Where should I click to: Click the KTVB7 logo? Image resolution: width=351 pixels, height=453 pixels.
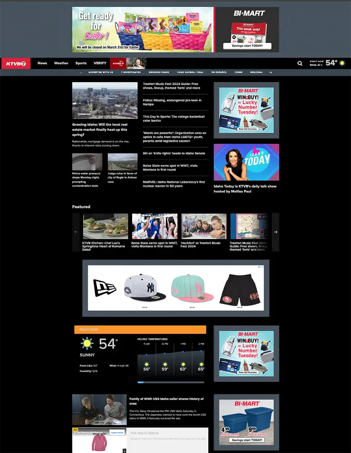pos(16,63)
